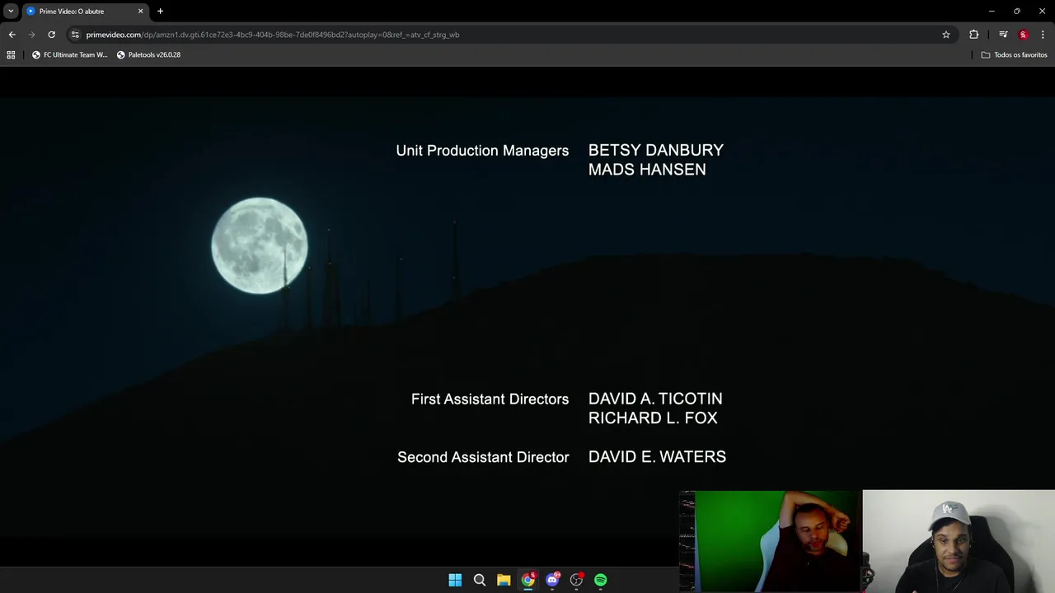This screenshot has width=1055, height=593.
Task: Click the Second Assistant Director label
Action: [x=483, y=457]
